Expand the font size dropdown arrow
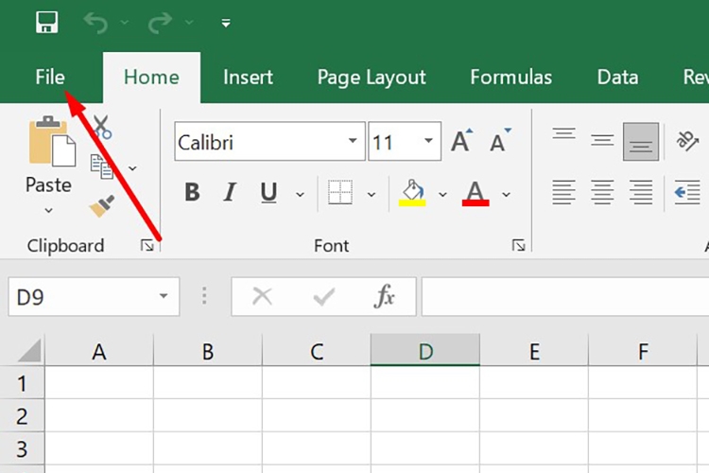709x473 pixels. [428, 141]
